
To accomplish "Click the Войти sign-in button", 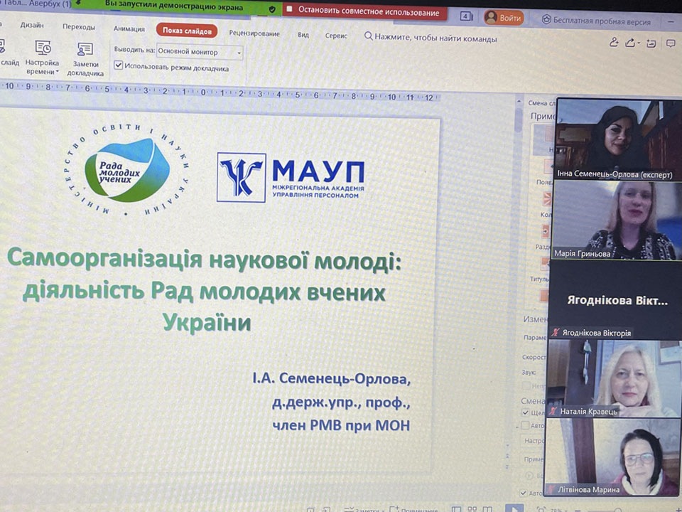I will click(x=503, y=18).
